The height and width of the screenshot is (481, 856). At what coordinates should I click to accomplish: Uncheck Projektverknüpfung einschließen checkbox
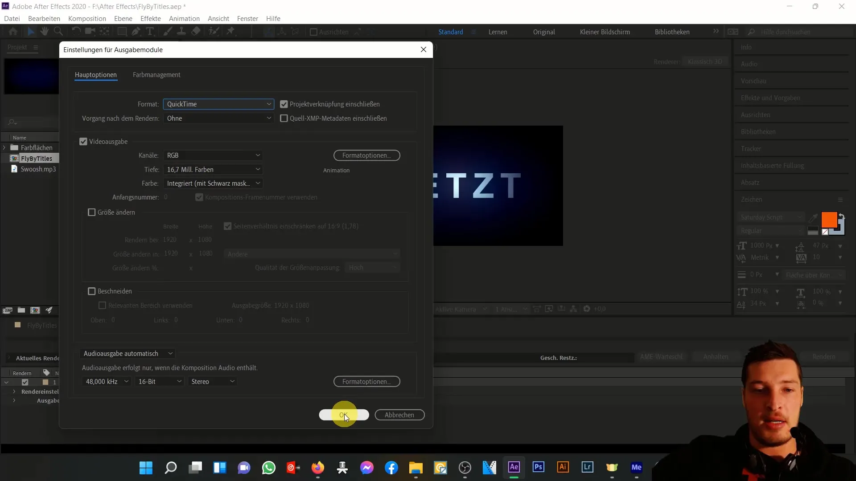(x=284, y=104)
